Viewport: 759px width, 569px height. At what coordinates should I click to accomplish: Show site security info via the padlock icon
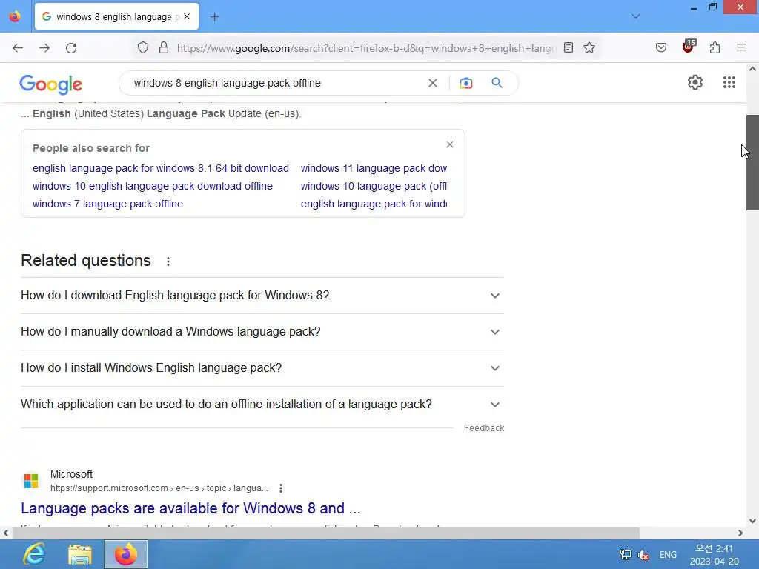(164, 48)
